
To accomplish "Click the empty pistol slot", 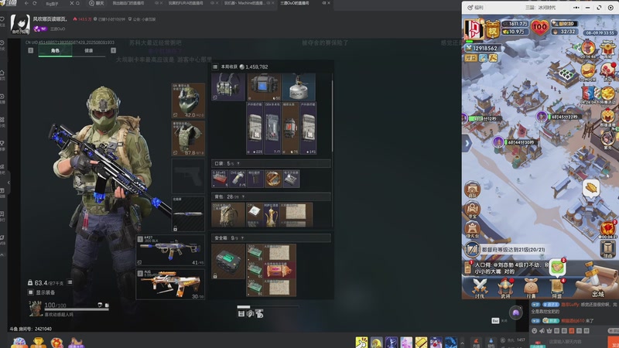I will pyautogui.click(x=188, y=176).
